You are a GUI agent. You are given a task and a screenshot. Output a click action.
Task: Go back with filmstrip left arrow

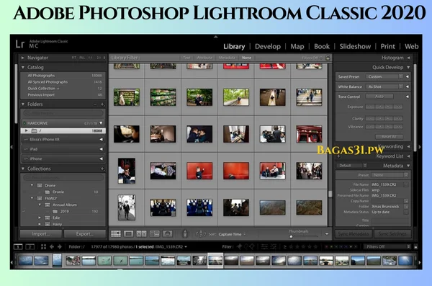(52, 246)
